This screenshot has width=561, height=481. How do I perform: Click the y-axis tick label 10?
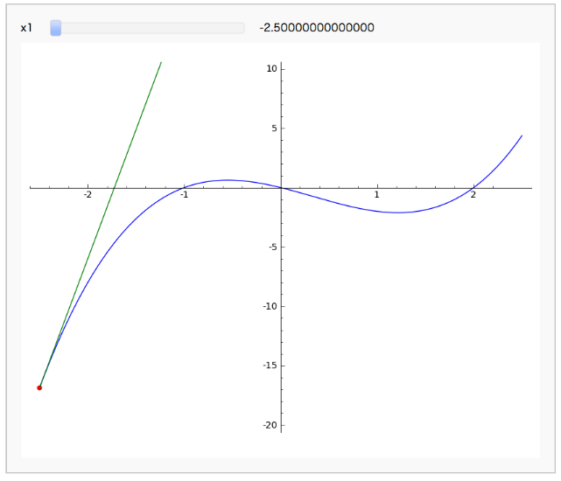(x=272, y=68)
